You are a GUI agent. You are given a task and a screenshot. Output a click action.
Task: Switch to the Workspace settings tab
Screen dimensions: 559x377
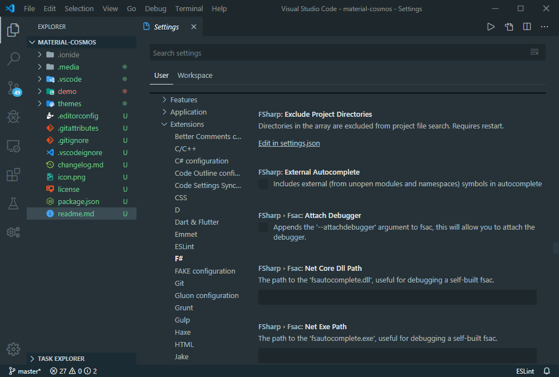[x=195, y=76]
